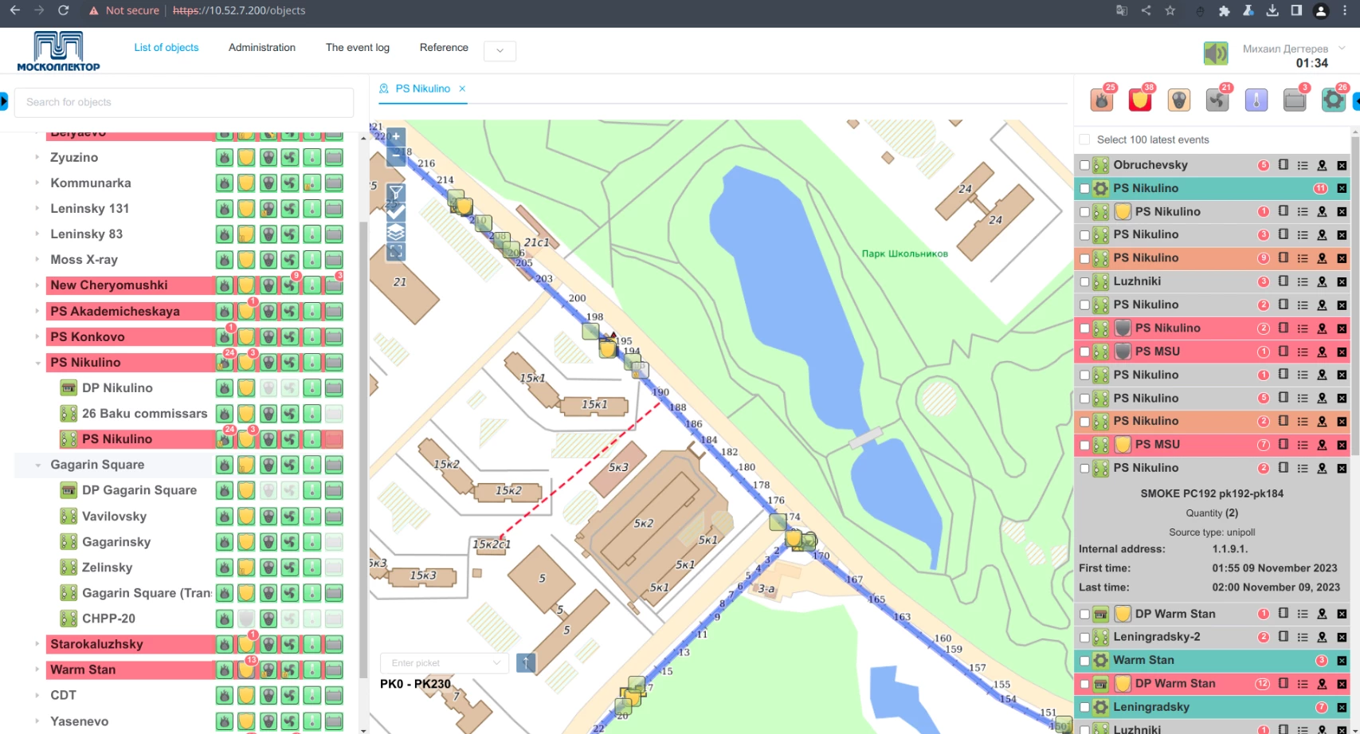Select DP Nikulino in the object tree
1360x734 pixels.
click(x=117, y=388)
